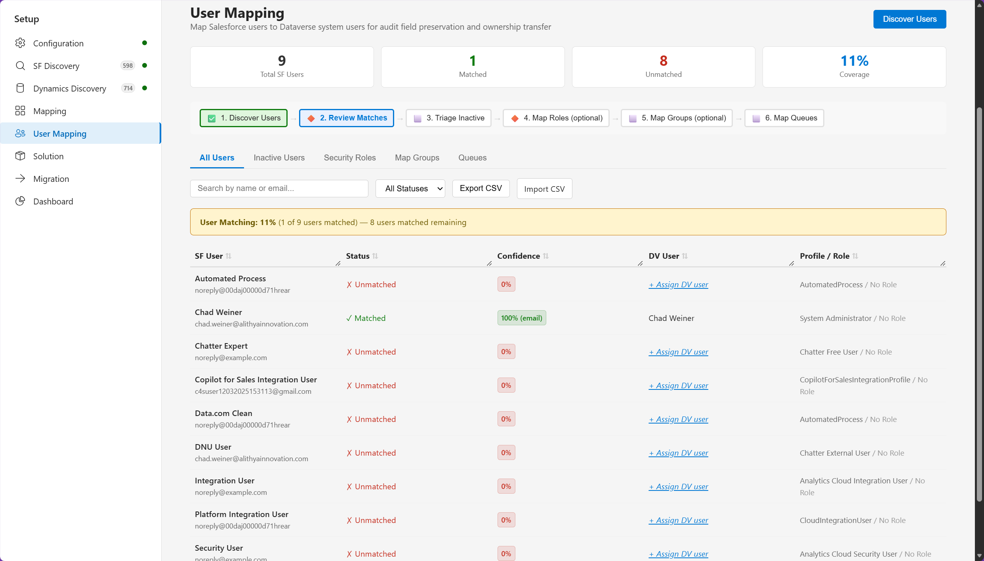
Task: Click the SF Discovery magnifier icon
Action: (x=20, y=66)
